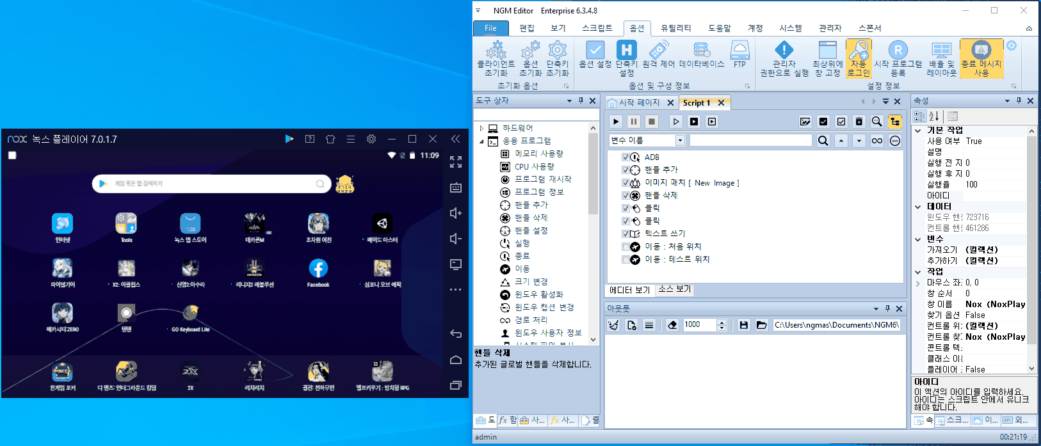Expand the 하드웨어 tree node
Image resolution: width=1041 pixels, height=446 pixels.
[481, 128]
